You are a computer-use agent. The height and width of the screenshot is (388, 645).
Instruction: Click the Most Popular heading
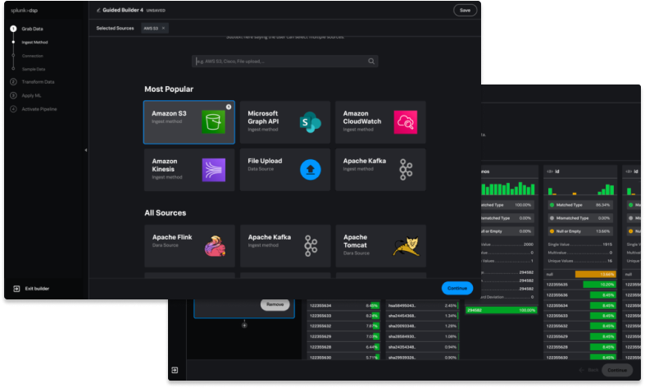pos(169,89)
